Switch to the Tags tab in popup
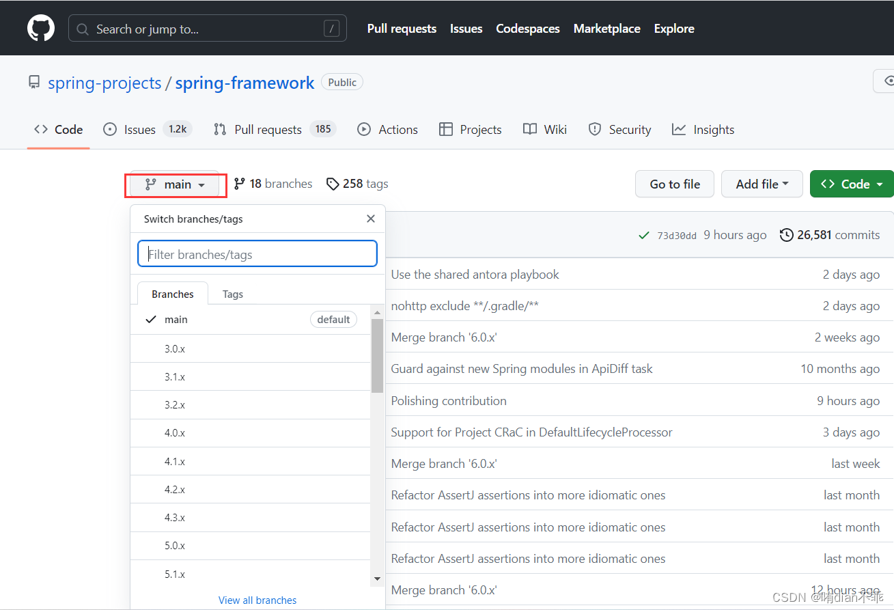 (x=233, y=294)
